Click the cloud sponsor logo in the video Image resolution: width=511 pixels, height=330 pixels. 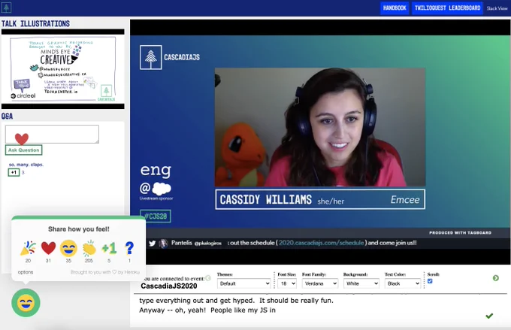[162, 189]
